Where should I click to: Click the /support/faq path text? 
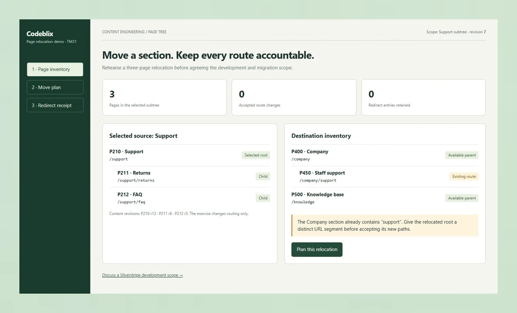pos(131,202)
